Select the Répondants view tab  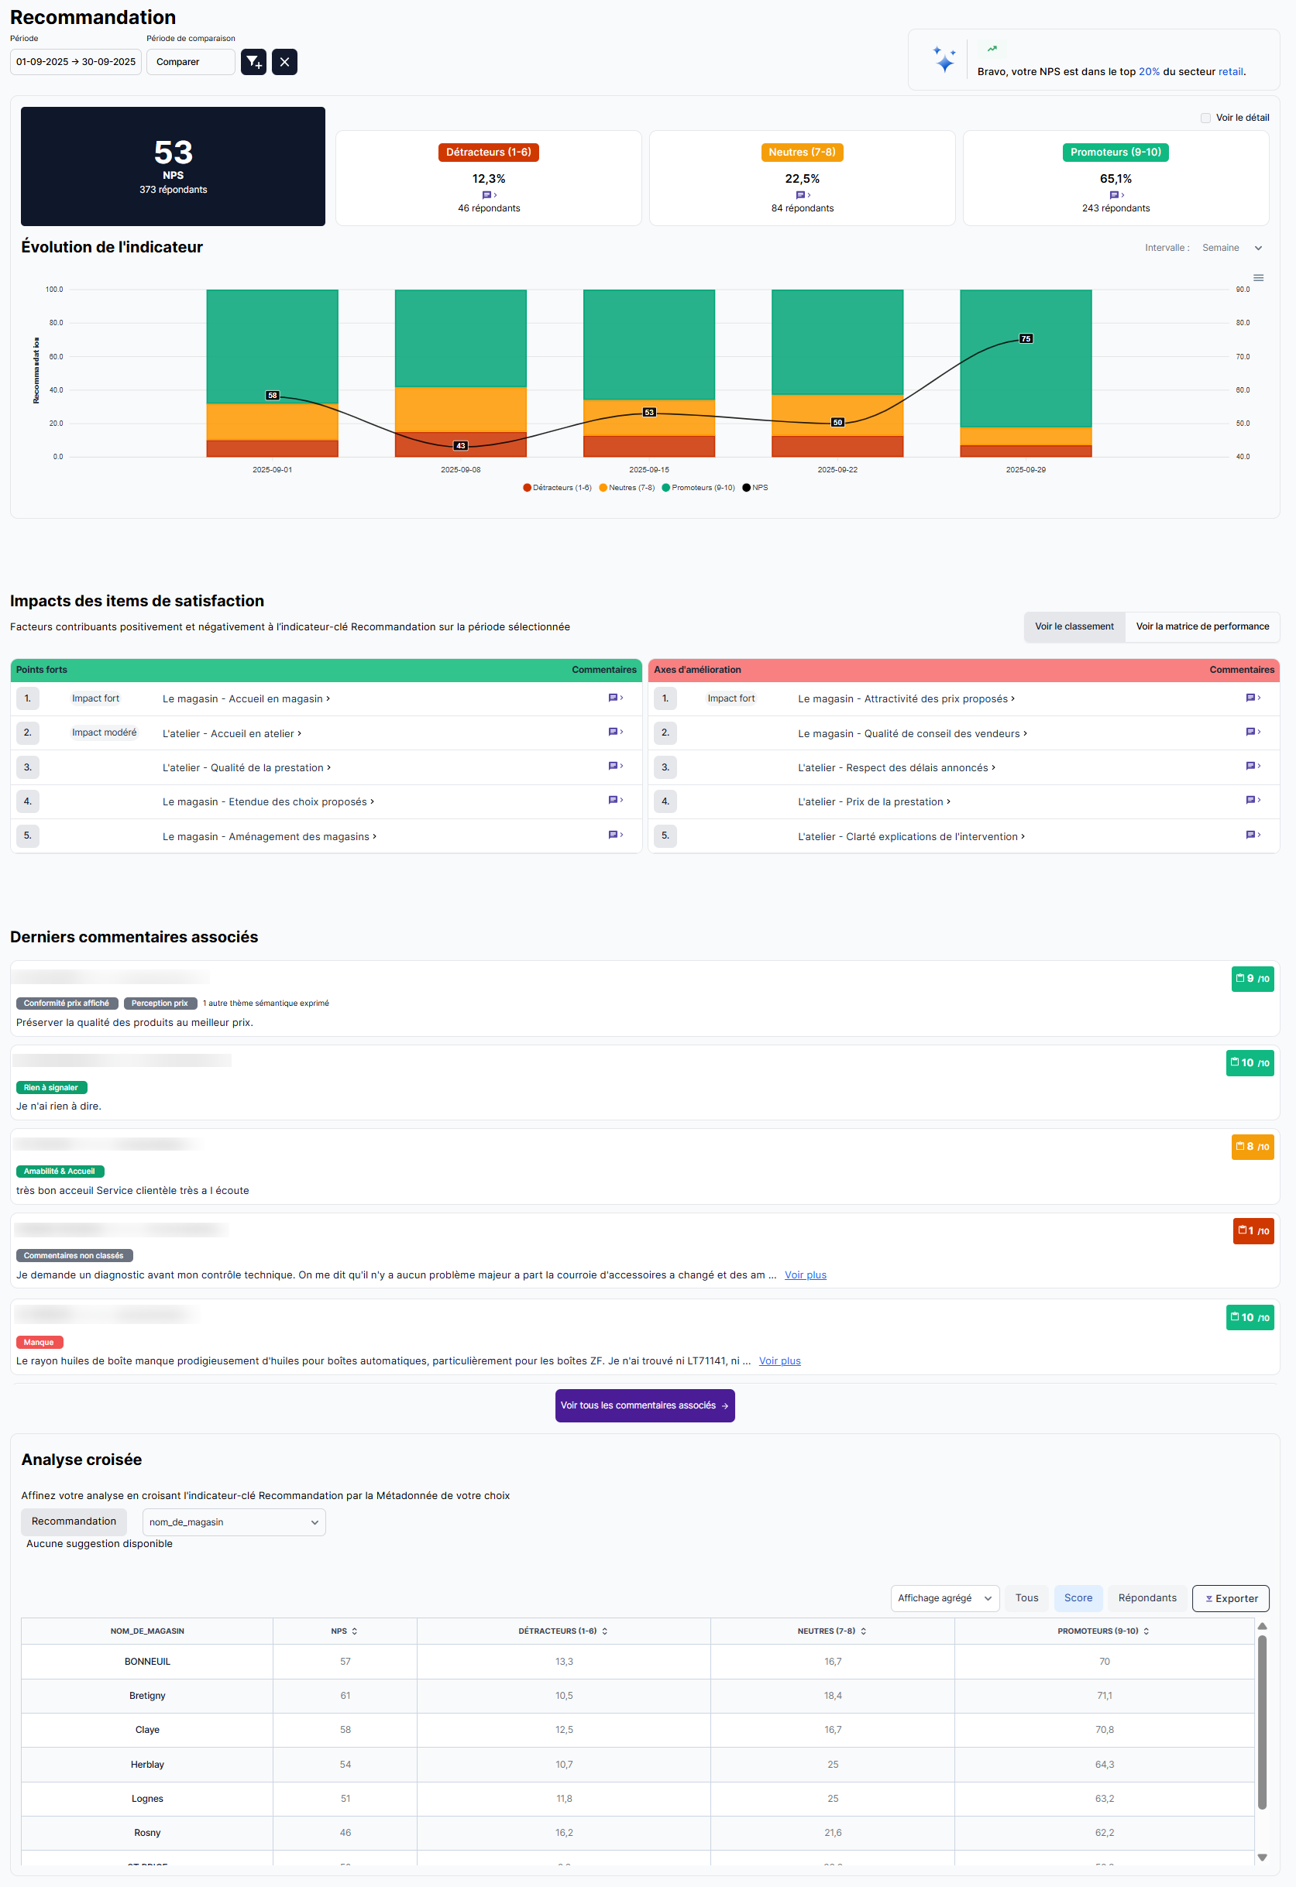(x=1146, y=1598)
